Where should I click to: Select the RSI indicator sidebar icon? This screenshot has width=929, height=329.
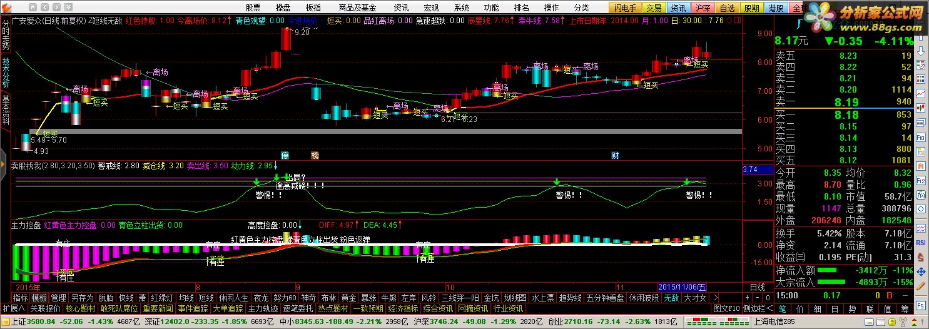tap(920, 243)
